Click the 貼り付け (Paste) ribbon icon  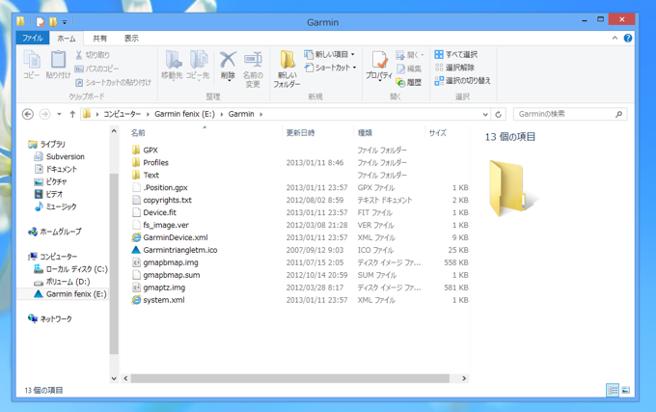58,60
